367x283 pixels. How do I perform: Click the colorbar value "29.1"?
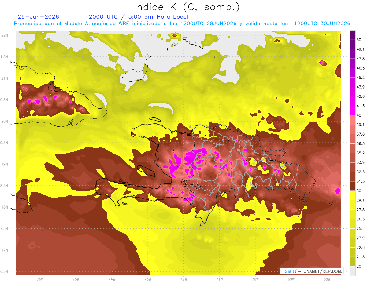pyautogui.click(x=360, y=200)
